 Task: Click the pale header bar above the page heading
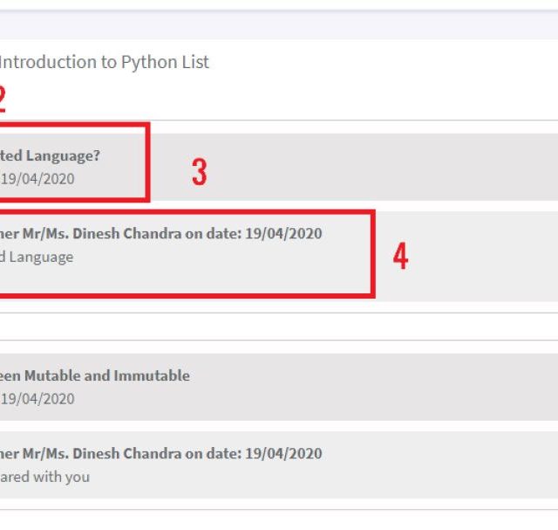tap(279, 25)
